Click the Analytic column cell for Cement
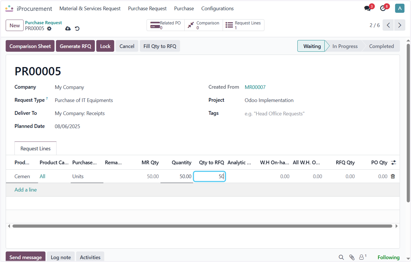The width and height of the screenshot is (411, 262). [242, 176]
